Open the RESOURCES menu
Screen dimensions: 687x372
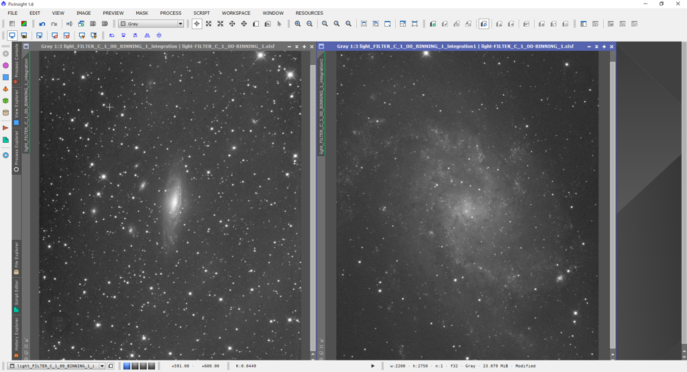click(x=309, y=13)
